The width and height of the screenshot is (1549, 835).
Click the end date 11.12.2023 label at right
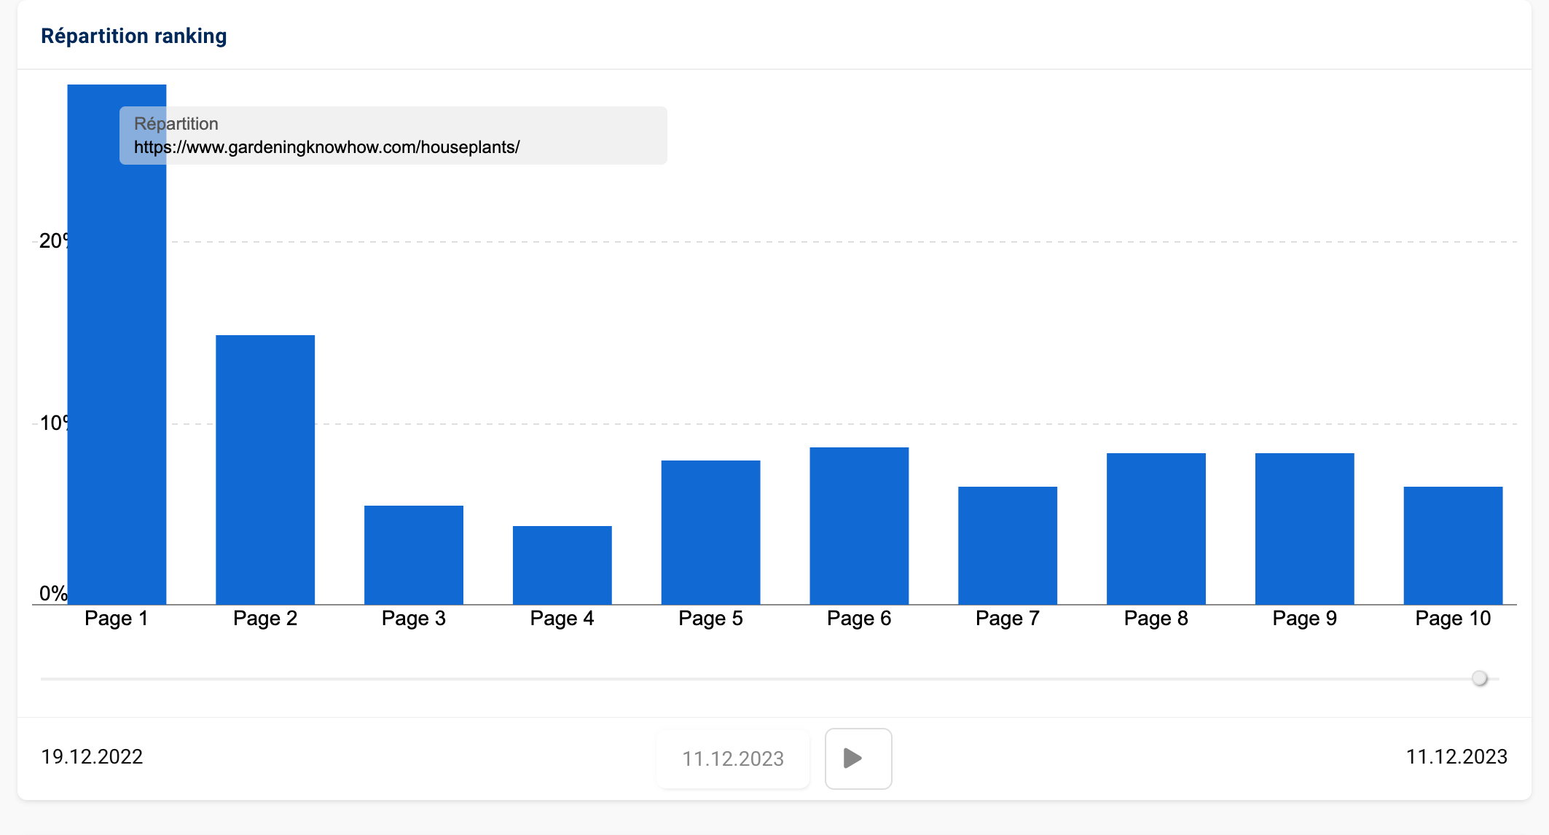click(x=1456, y=756)
